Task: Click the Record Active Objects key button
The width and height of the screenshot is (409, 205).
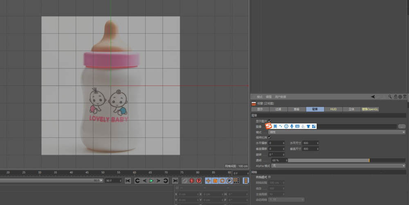Action: (184, 180)
